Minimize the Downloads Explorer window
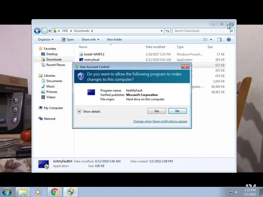 (x=213, y=24)
